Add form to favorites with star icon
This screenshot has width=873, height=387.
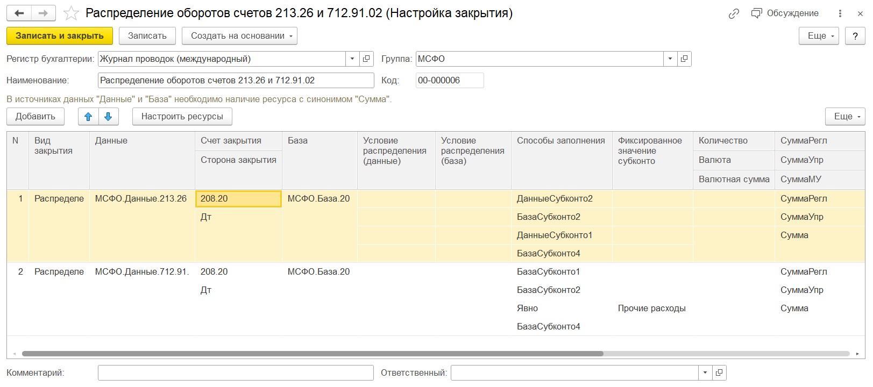(x=71, y=13)
